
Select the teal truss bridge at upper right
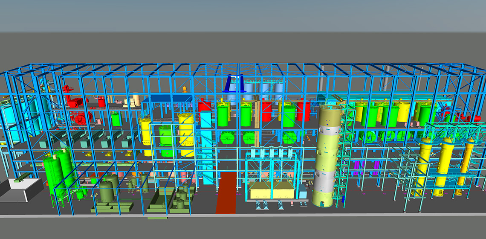coord(452,129)
